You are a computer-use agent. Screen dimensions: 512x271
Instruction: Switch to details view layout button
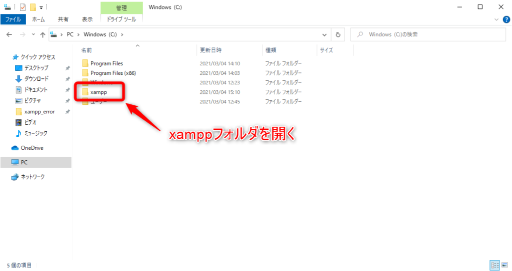494,265
